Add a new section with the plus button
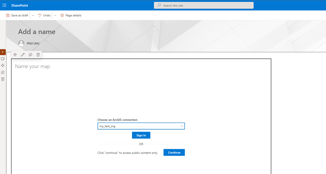The width and height of the screenshot is (326, 174). point(3,52)
